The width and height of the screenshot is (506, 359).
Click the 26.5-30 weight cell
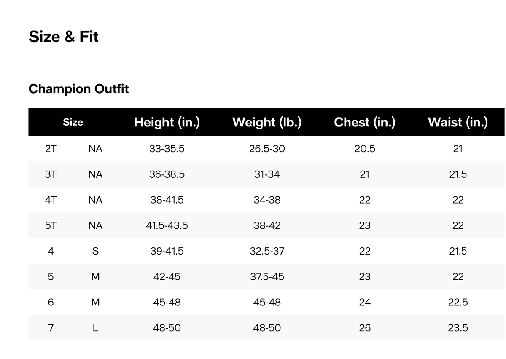pos(267,149)
